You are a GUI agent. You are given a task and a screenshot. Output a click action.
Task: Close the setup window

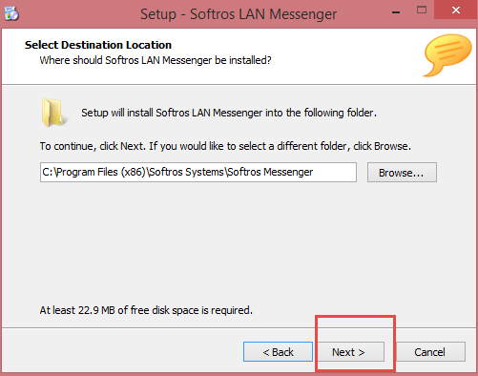[x=456, y=10]
